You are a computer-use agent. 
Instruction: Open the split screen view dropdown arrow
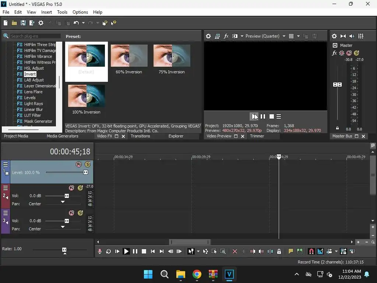point(242,36)
